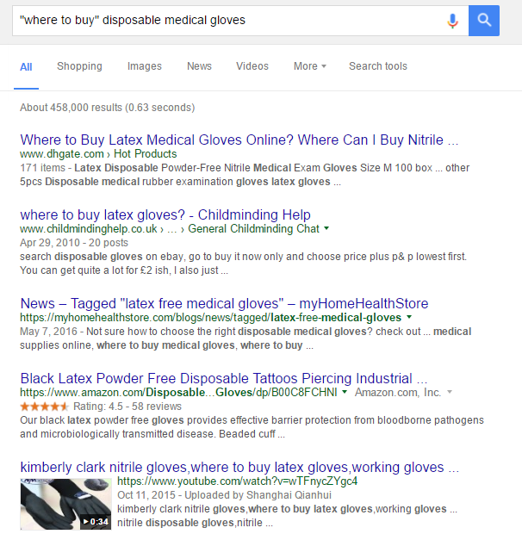Click the voice search microphone icon

(x=452, y=21)
